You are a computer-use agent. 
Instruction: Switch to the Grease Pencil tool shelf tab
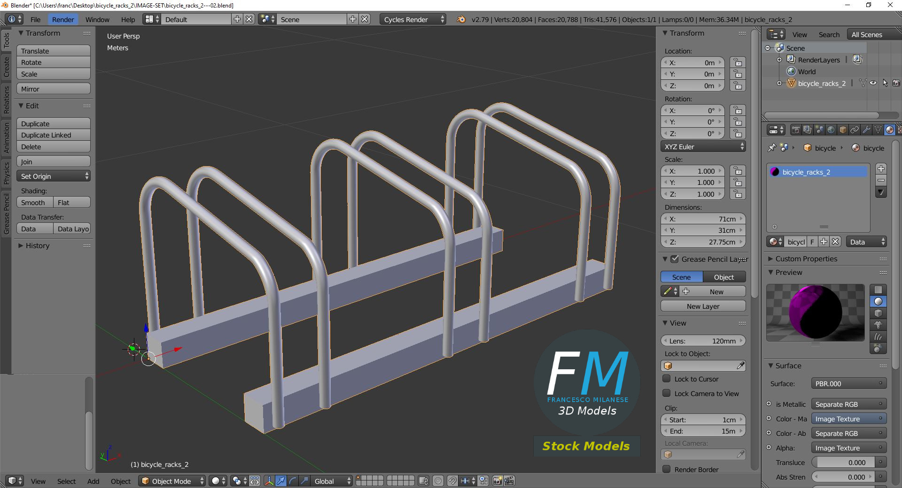point(6,213)
